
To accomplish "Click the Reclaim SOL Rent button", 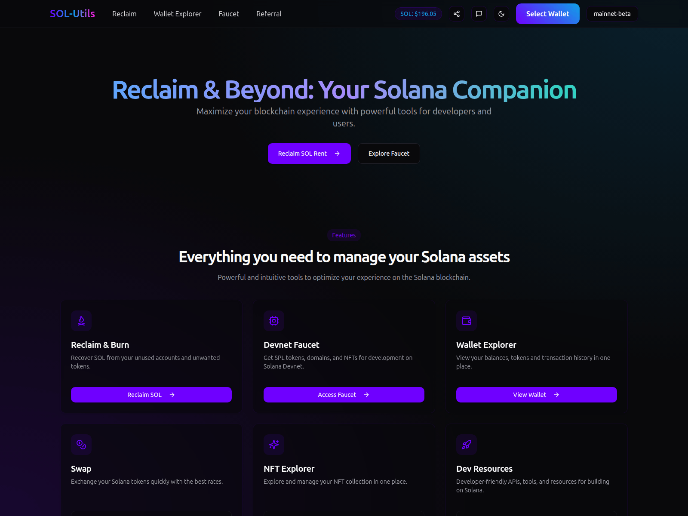I will (309, 154).
